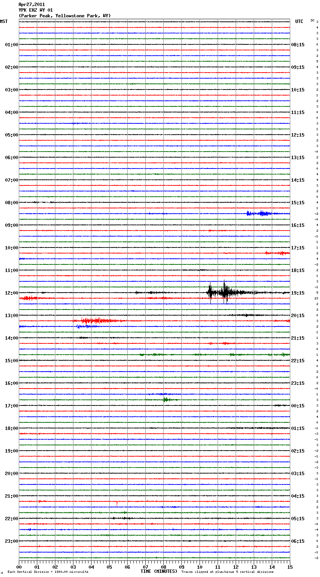
Task: Select the 02:00 MST time label
Action: (x=12, y=67)
